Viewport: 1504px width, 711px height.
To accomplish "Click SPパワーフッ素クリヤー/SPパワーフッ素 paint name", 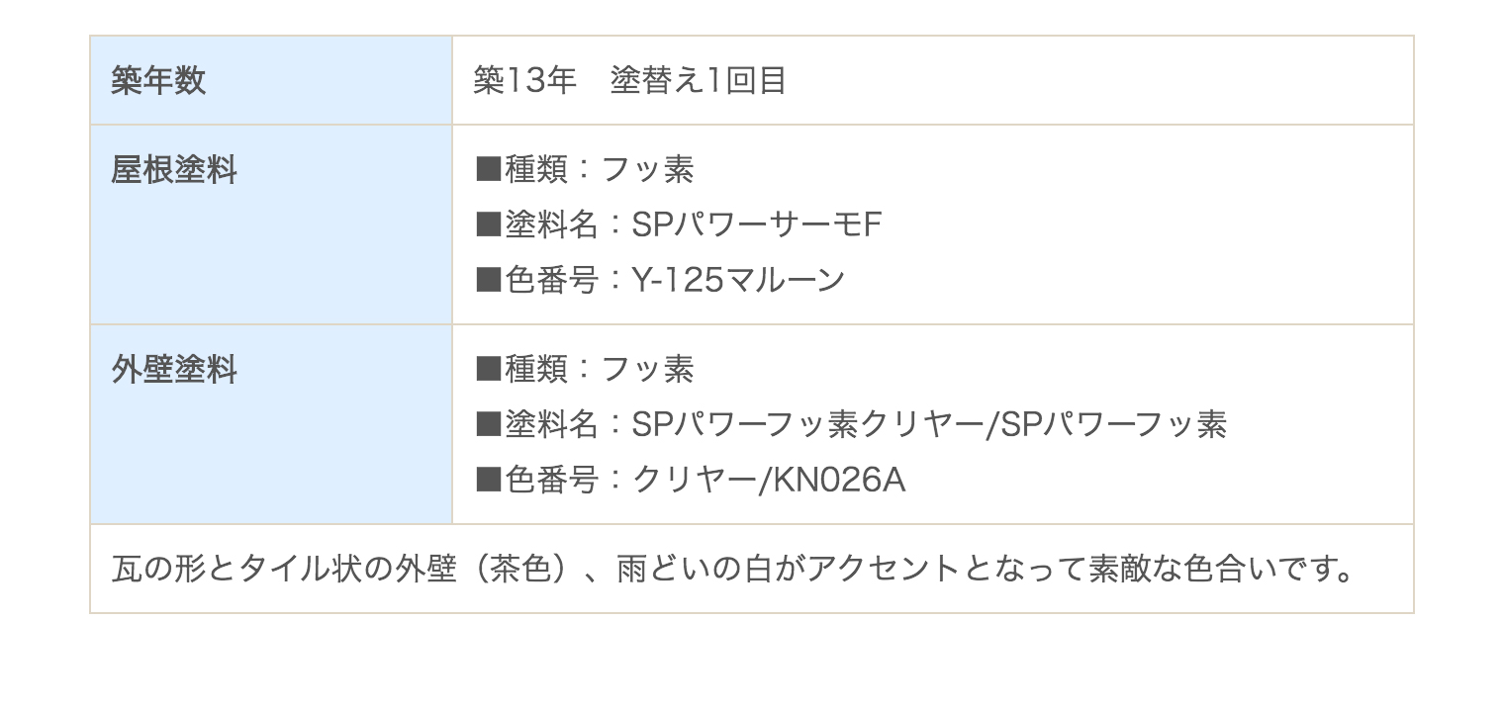I will coord(930,424).
